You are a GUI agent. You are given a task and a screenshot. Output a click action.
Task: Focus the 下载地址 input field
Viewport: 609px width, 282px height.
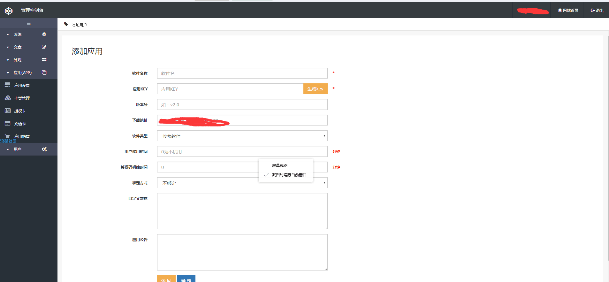[x=242, y=120]
